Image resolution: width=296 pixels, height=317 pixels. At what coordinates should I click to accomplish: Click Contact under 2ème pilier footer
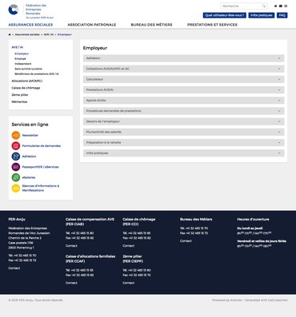[129, 283]
